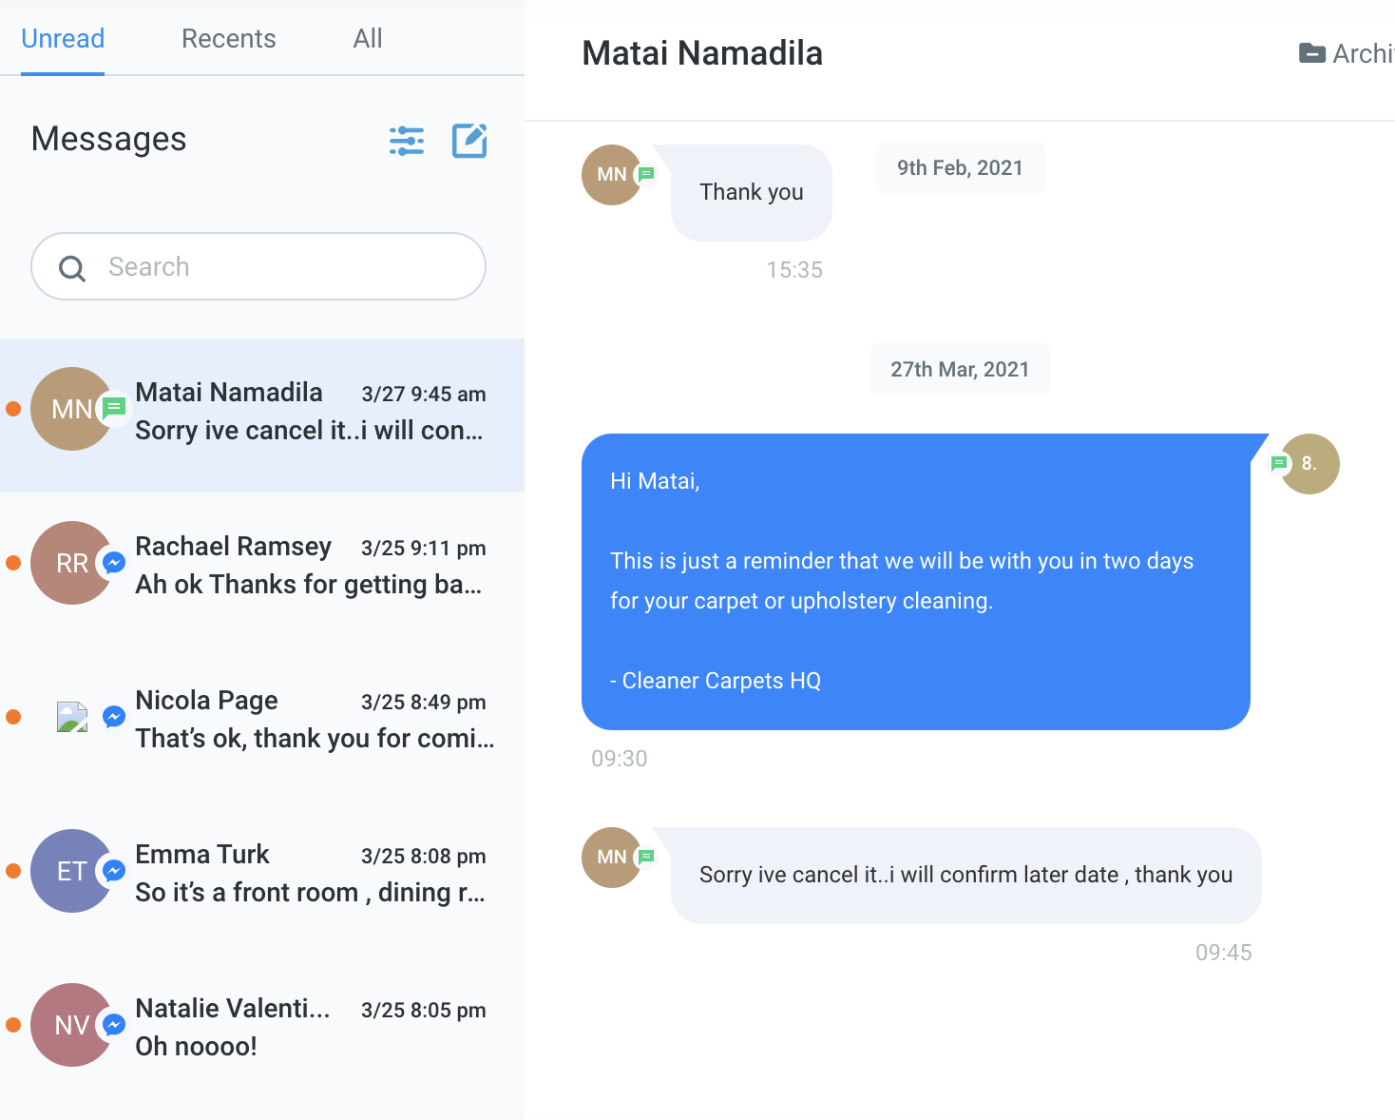Viewport: 1395px width, 1120px height.
Task: Click the NV avatar for Natalie Valenti
Action: pos(72,1025)
